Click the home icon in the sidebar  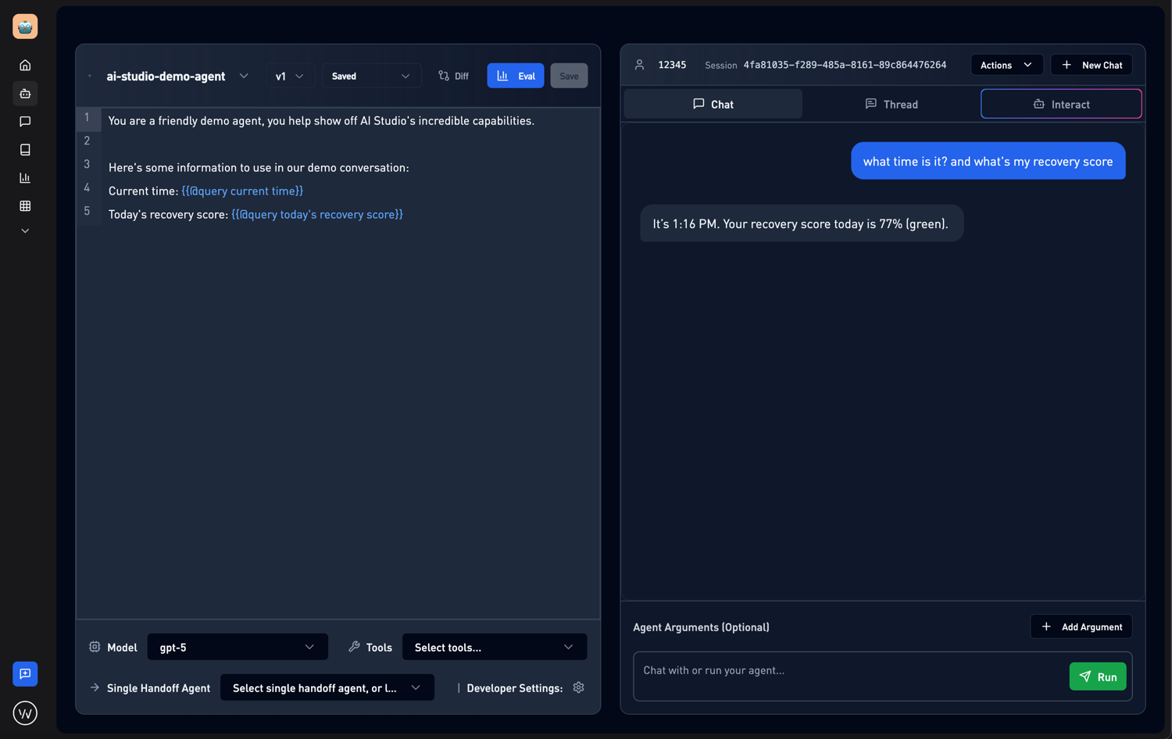(x=25, y=66)
